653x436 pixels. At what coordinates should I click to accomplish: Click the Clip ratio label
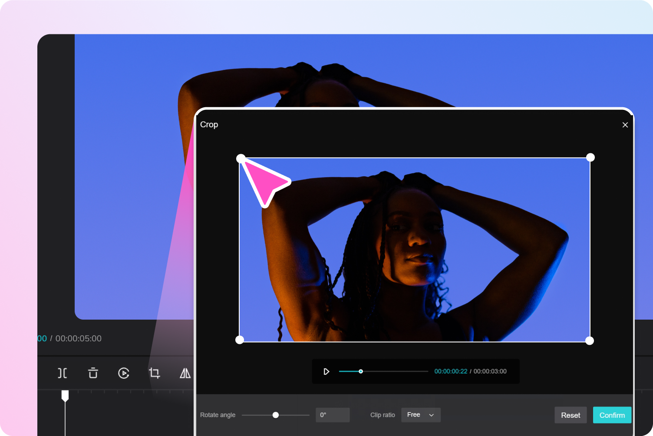383,415
